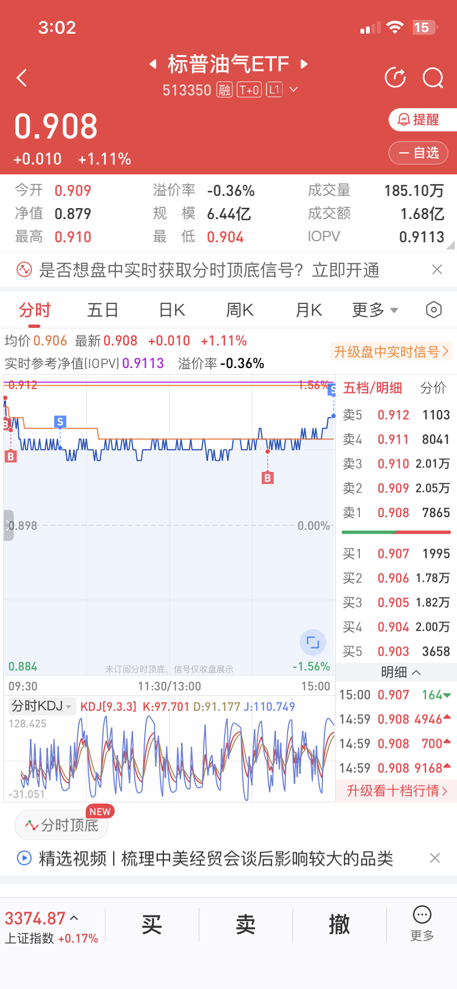Select the 分价 tab

[x=433, y=388]
